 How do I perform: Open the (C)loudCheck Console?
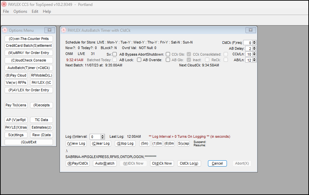(29, 60)
